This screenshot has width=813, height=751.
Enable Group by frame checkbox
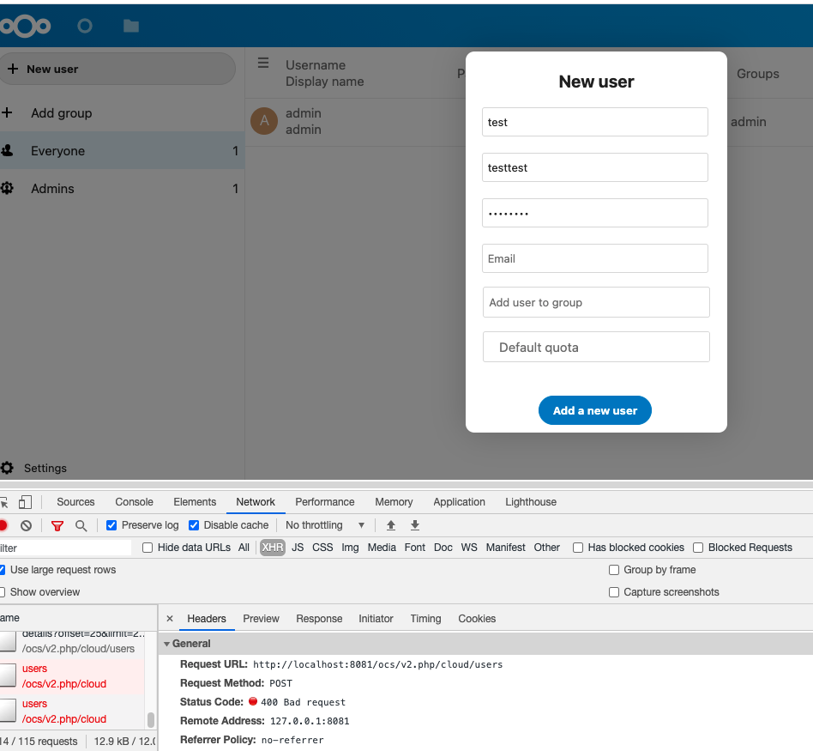coord(614,570)
